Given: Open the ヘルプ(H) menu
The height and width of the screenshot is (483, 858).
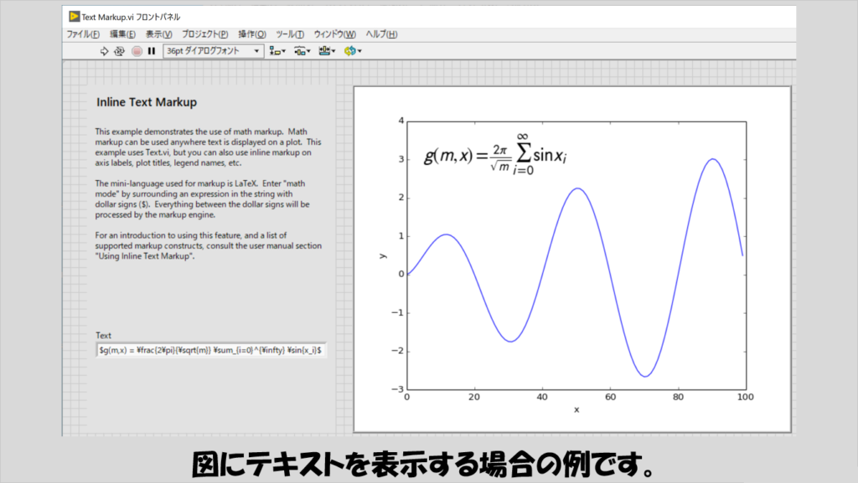Looking at the screenshot, I should pos(381,34).
